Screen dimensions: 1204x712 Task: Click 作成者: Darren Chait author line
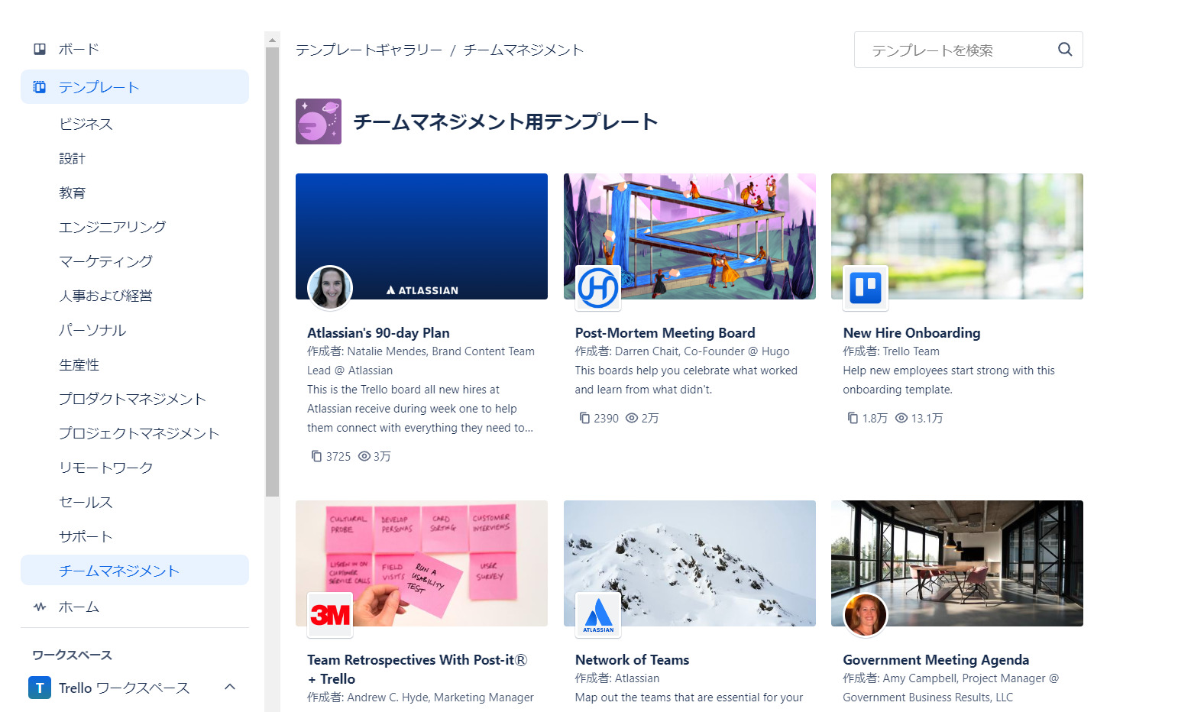tap(682, 351)
